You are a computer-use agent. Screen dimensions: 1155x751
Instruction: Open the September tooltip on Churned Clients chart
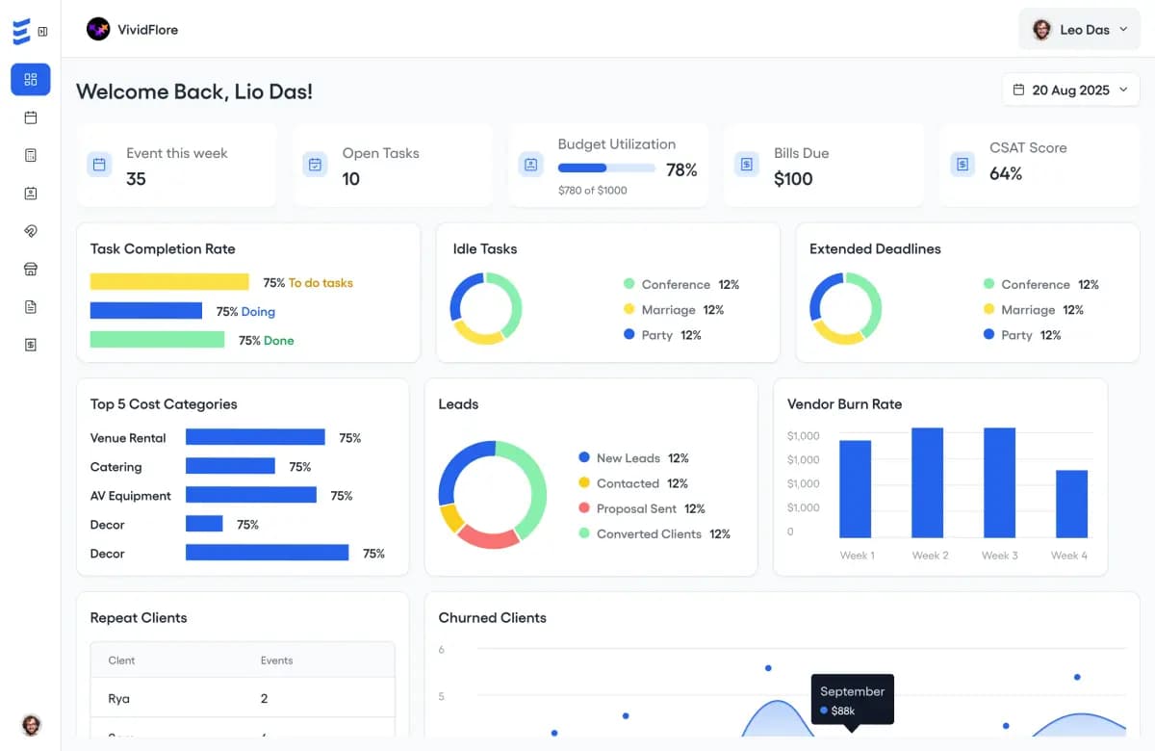tap(852, 698)
